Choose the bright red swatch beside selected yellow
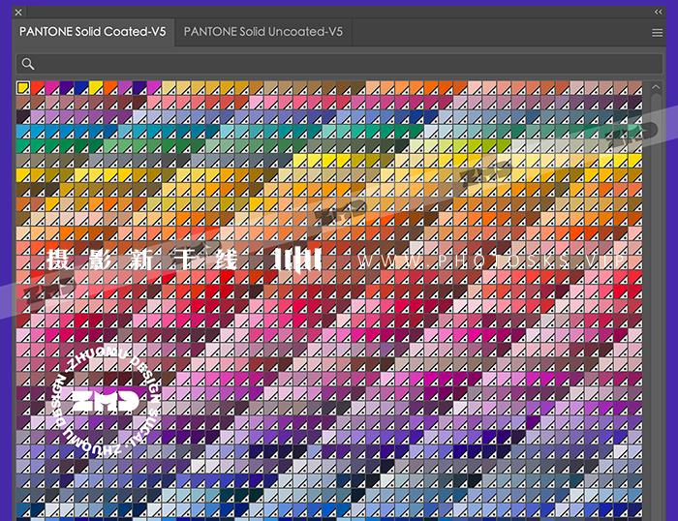 coord(38,88)
